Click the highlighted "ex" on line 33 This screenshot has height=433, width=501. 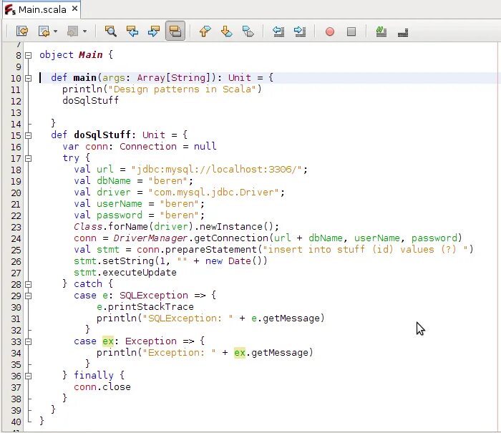[x=108, y=341]
